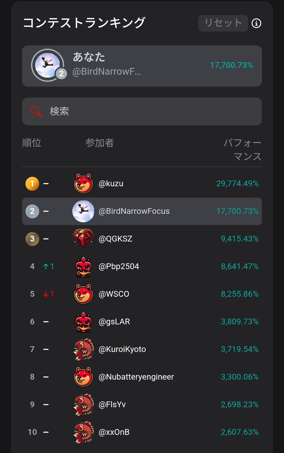Image resolution: width=284 pixels, height=453 pixels.
Task: Click the silver rank 2 medal in list
Action: pos(32,211)
